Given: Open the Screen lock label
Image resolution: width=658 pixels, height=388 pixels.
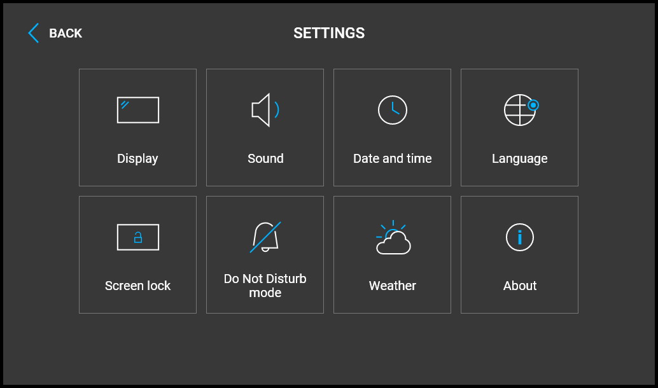Looking at the screenshot, I should click(x=137, y=286).
